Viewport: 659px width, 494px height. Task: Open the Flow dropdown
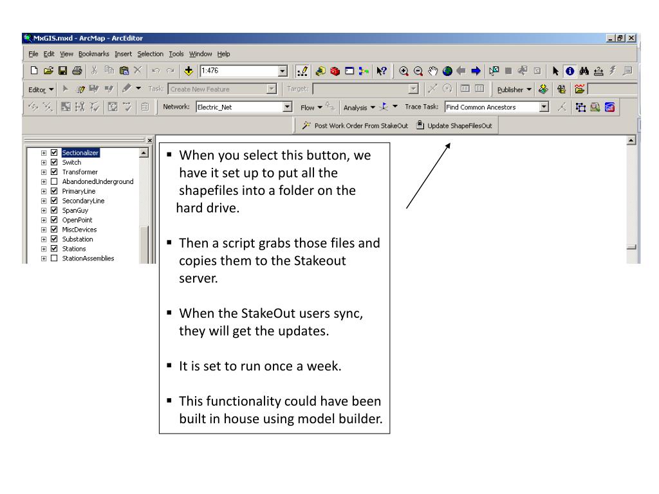(311, 107)
